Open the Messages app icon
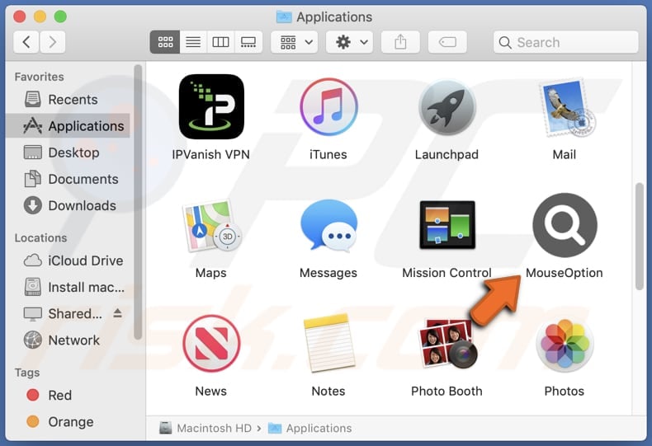The image size is (652, 446). click(x=328, y=226)
